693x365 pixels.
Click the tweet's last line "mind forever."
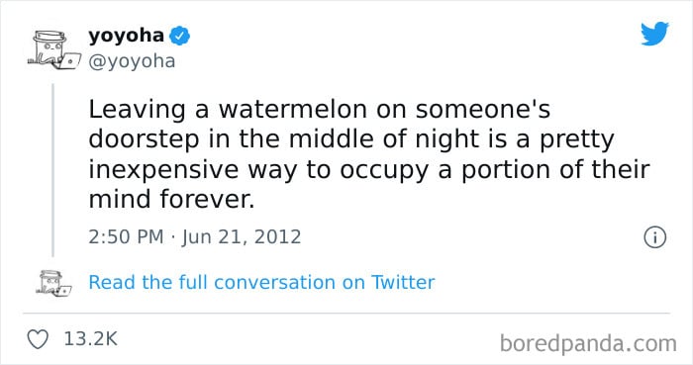(172, 200)
